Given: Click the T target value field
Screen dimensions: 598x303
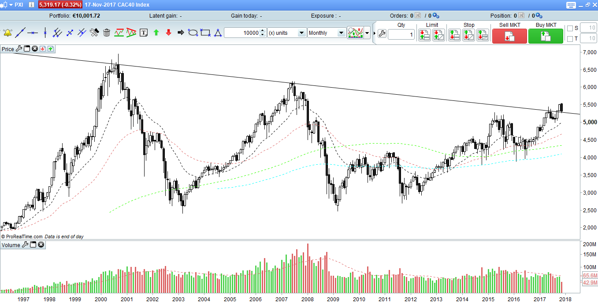Looking at the screenshot, I should point(588,39).
